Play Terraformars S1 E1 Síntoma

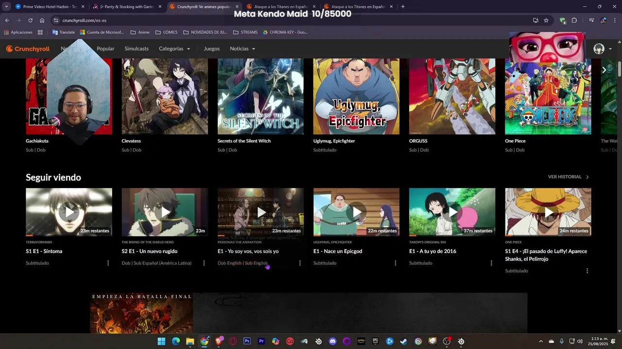69,212
